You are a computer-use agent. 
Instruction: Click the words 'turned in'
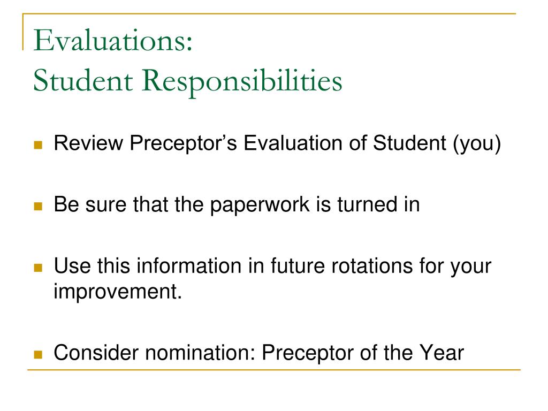[378, 204]
